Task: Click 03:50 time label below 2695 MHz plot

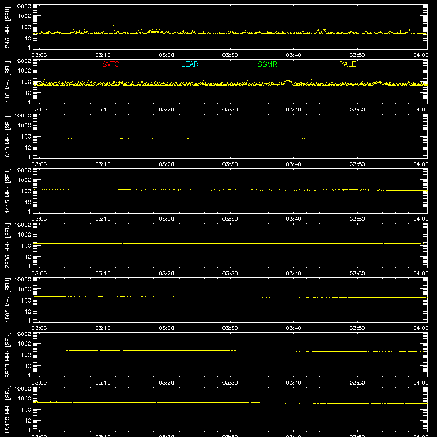Action: [357, 274]
